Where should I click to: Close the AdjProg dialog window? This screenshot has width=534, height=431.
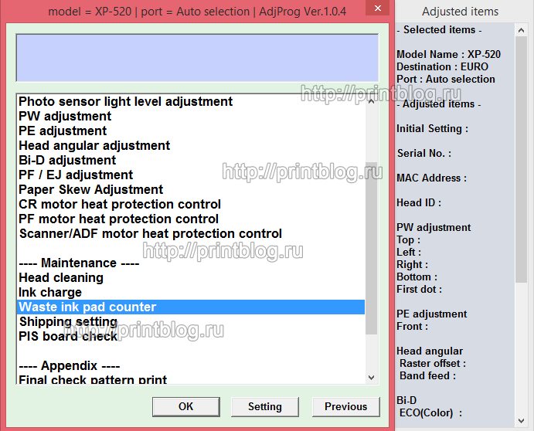click(x=377, y=8)
